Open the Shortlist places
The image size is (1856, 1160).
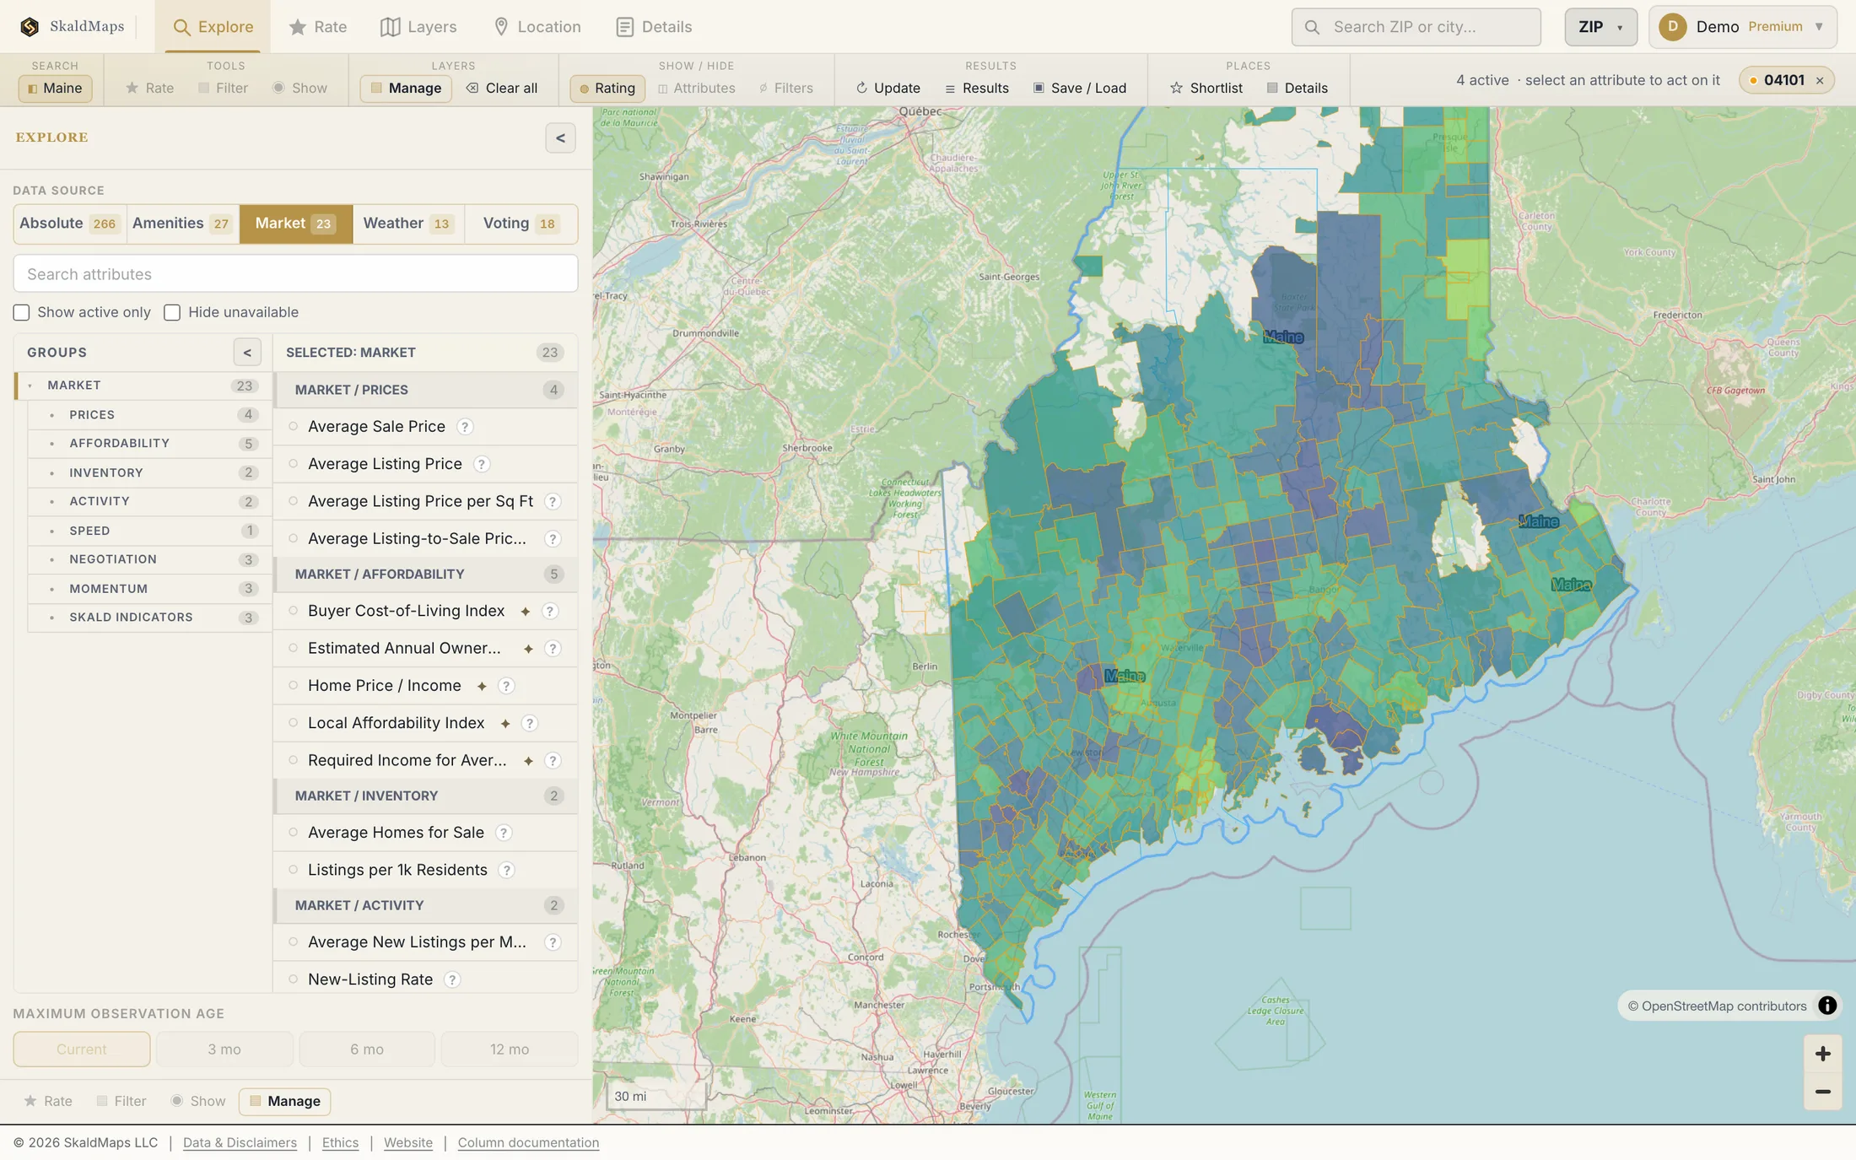pos(1206,88)
